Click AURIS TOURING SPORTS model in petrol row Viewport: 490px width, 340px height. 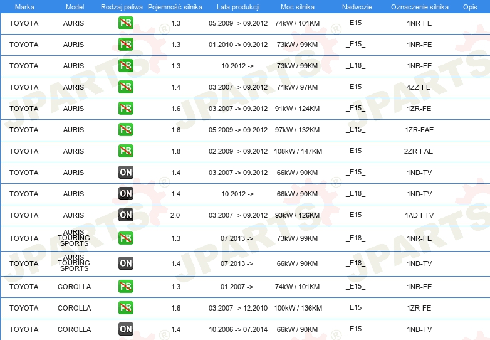(x=74, y=238)
